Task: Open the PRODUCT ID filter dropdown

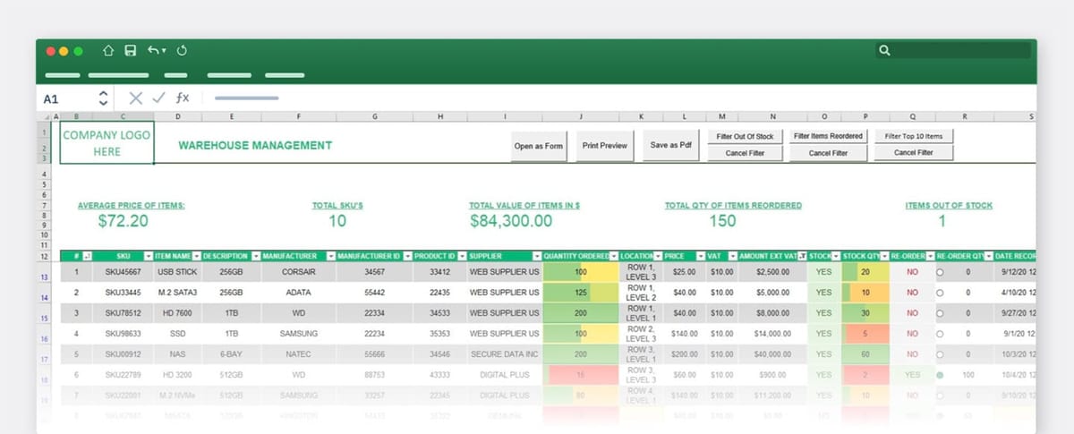Action: coord(463,256)
